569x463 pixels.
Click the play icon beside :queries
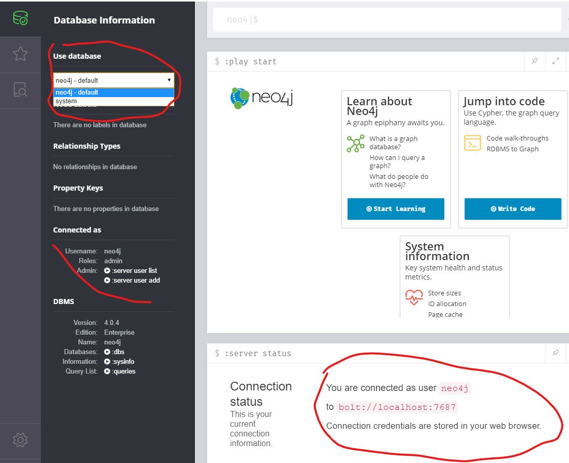(107, 371)
